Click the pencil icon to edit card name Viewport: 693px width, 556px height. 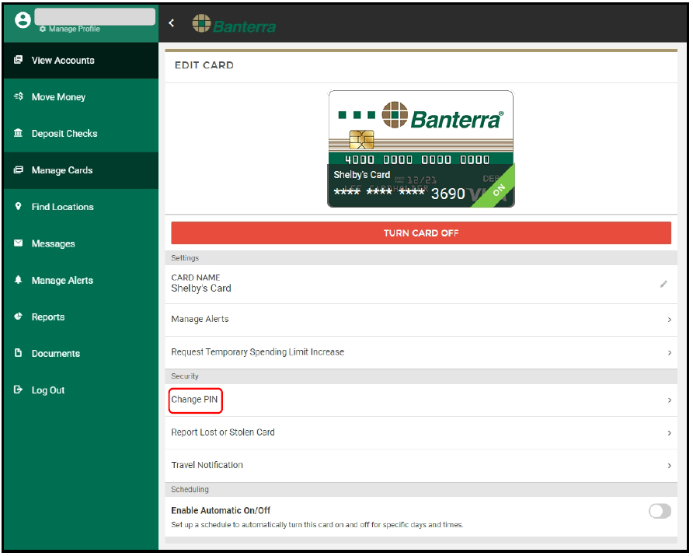pyautogui.click(x=663, y=284)
